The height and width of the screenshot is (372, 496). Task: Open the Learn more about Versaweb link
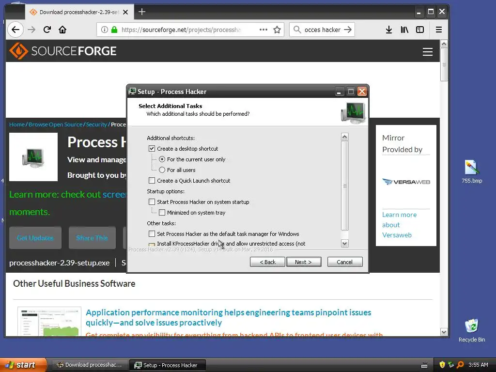(x=399, y=225)
